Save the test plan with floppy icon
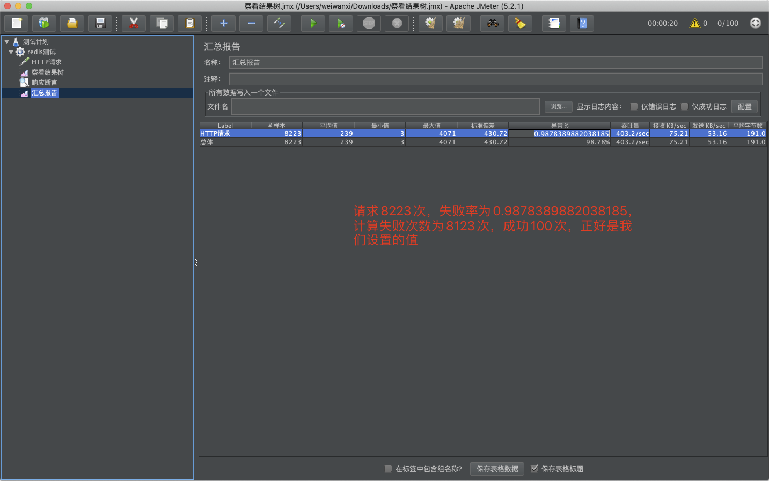Screen dimensions: 769x481 [100, 23]
